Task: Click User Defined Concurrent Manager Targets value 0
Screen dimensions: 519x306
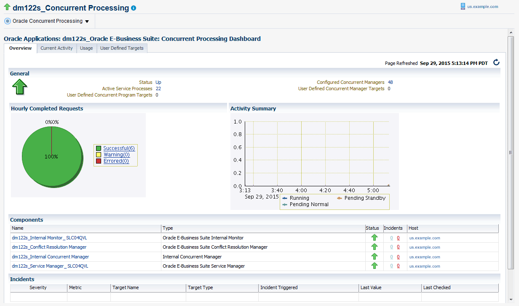Action: click(389, 89)
